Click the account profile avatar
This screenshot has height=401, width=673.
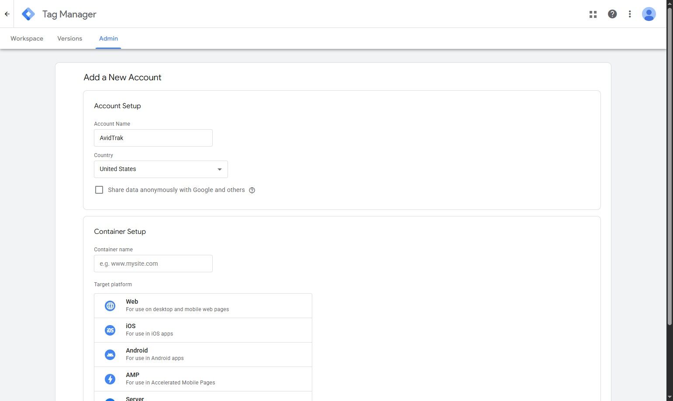point(649,14)
